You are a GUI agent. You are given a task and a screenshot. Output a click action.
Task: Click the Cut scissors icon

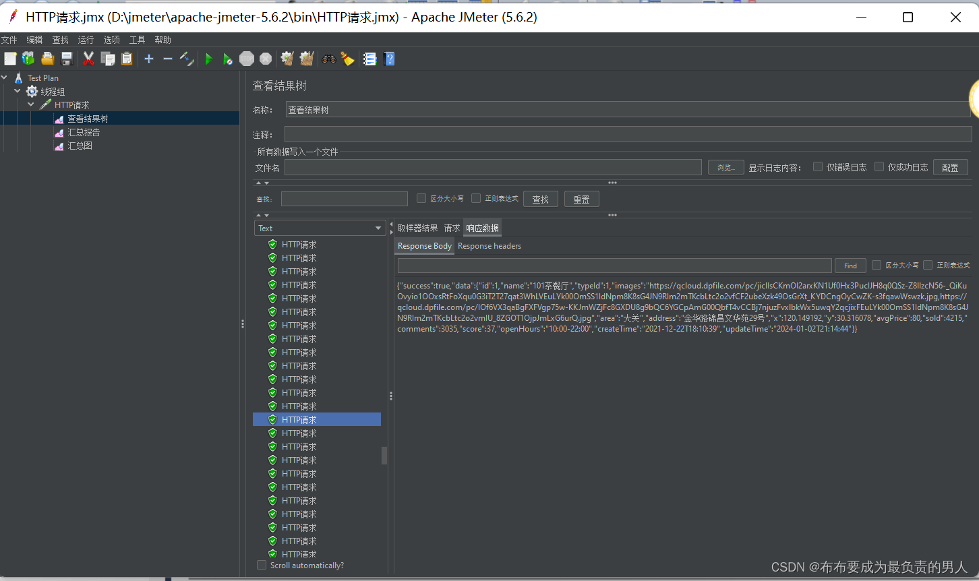point(88,59)
